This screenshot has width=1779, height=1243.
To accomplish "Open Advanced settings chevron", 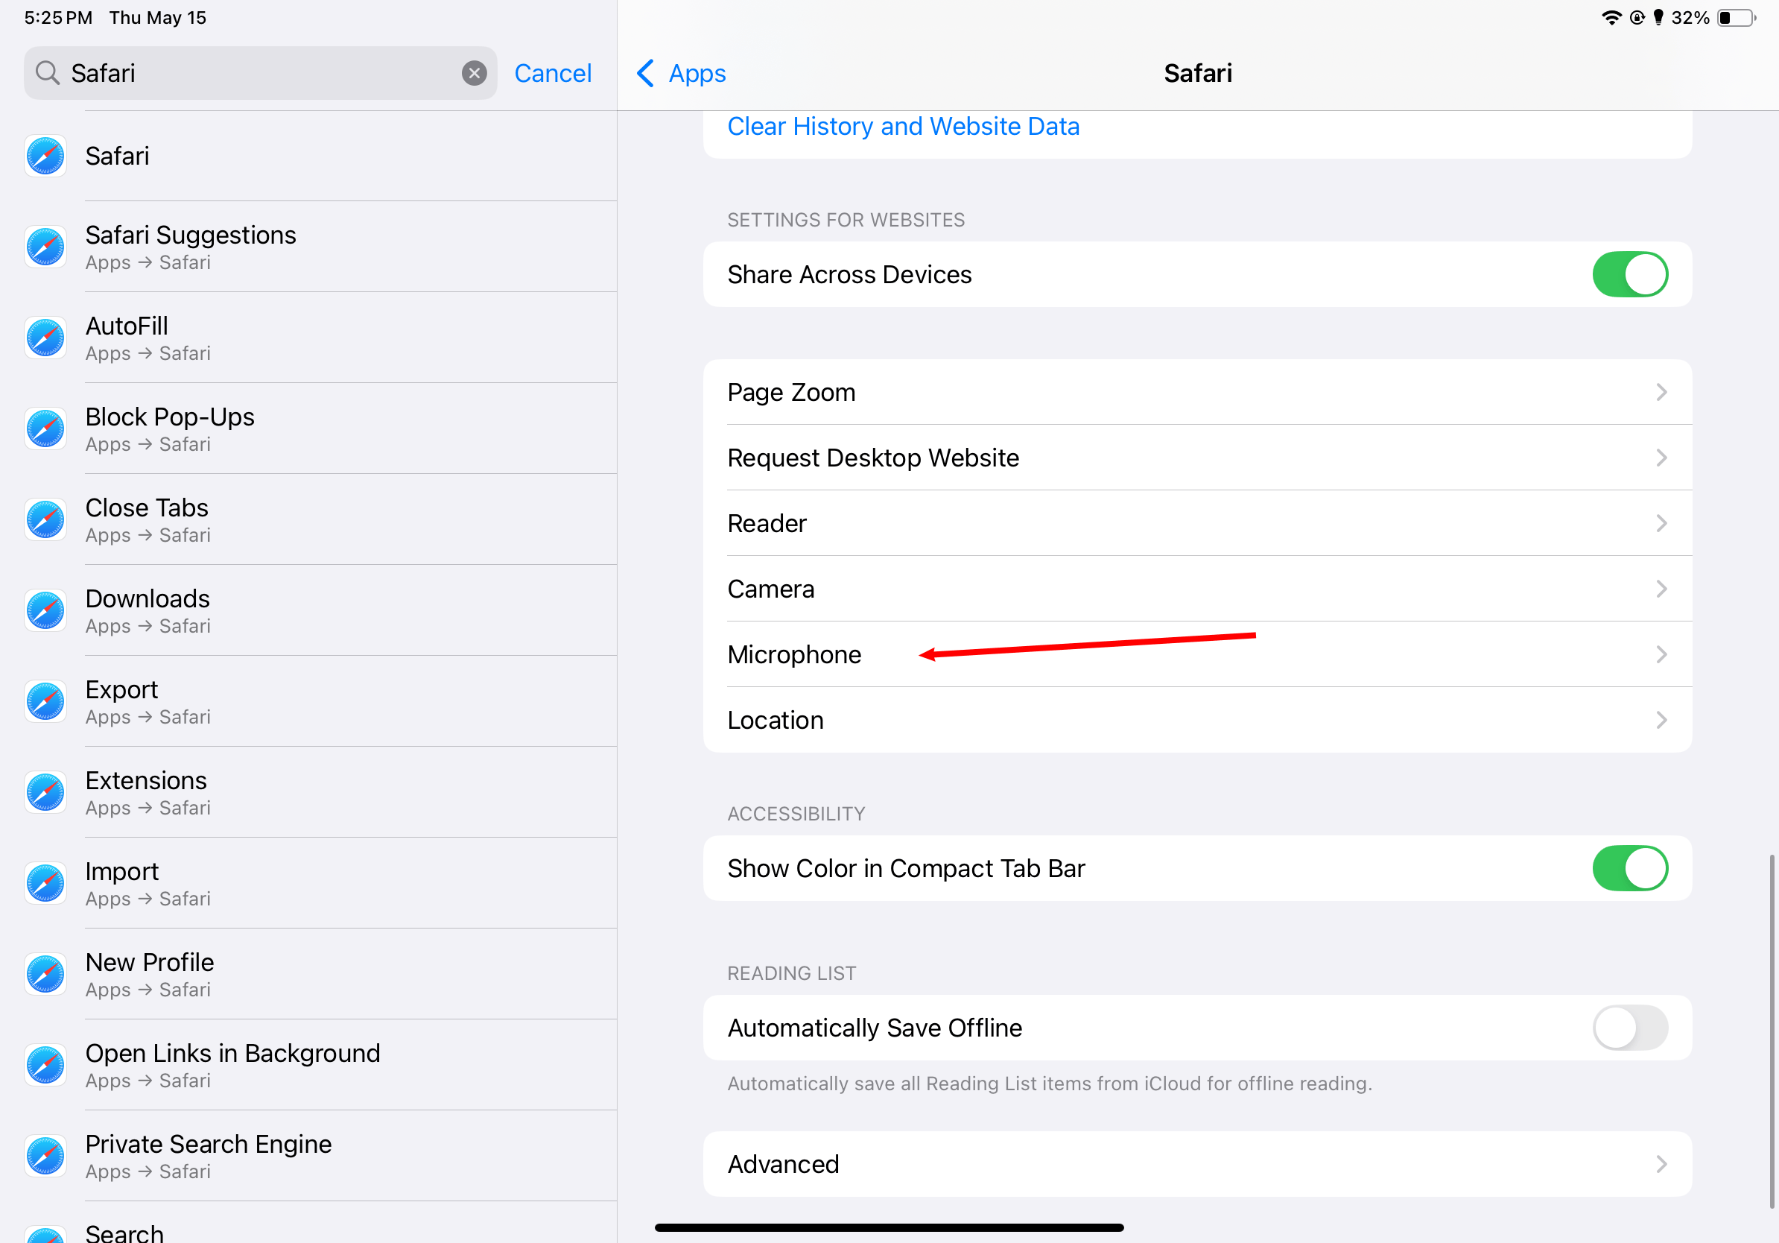I will tap(1661, 1164).
